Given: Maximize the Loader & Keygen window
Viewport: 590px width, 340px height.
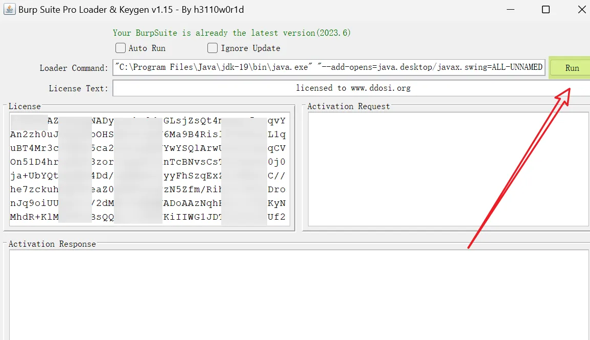Looking at the screenshot, I should click(x=546, y=9).
